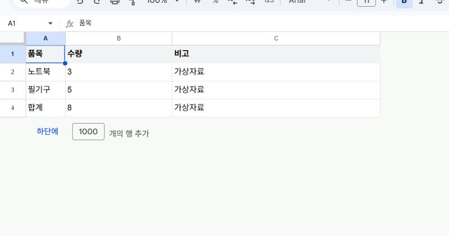This screenshot has width=449, height=236.
Task: Click the print icon in toolbar
Action: [114, 2]
